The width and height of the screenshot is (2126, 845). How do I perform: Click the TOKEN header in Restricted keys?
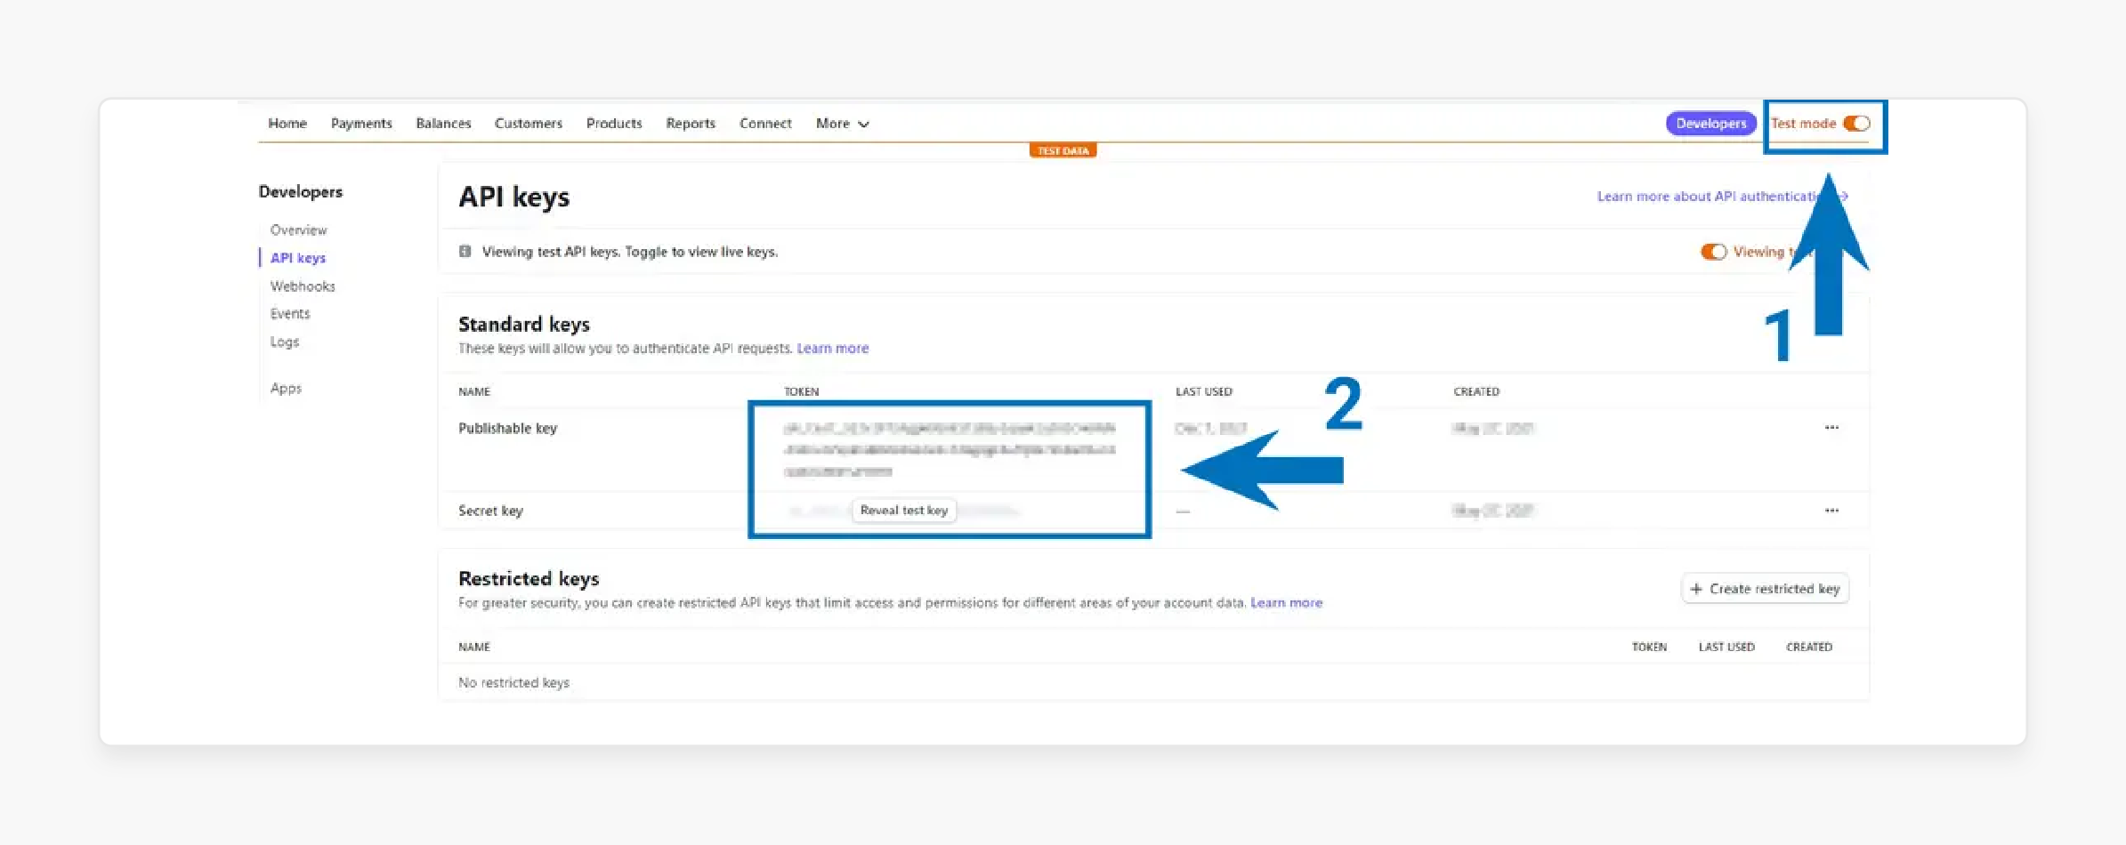(x=1649, y=648)
